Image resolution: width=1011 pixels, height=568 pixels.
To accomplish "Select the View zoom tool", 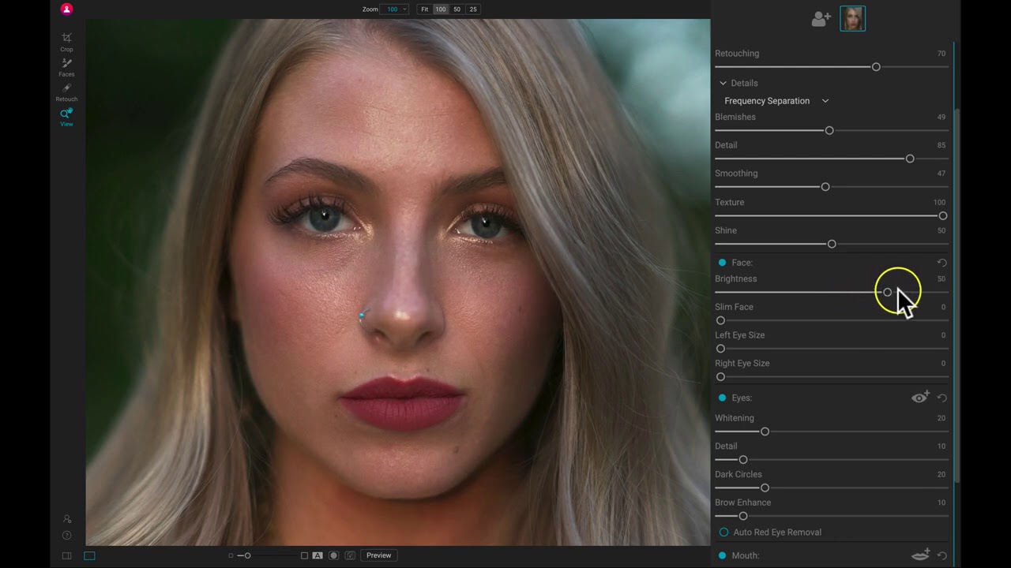I will (x=66, y=118).
